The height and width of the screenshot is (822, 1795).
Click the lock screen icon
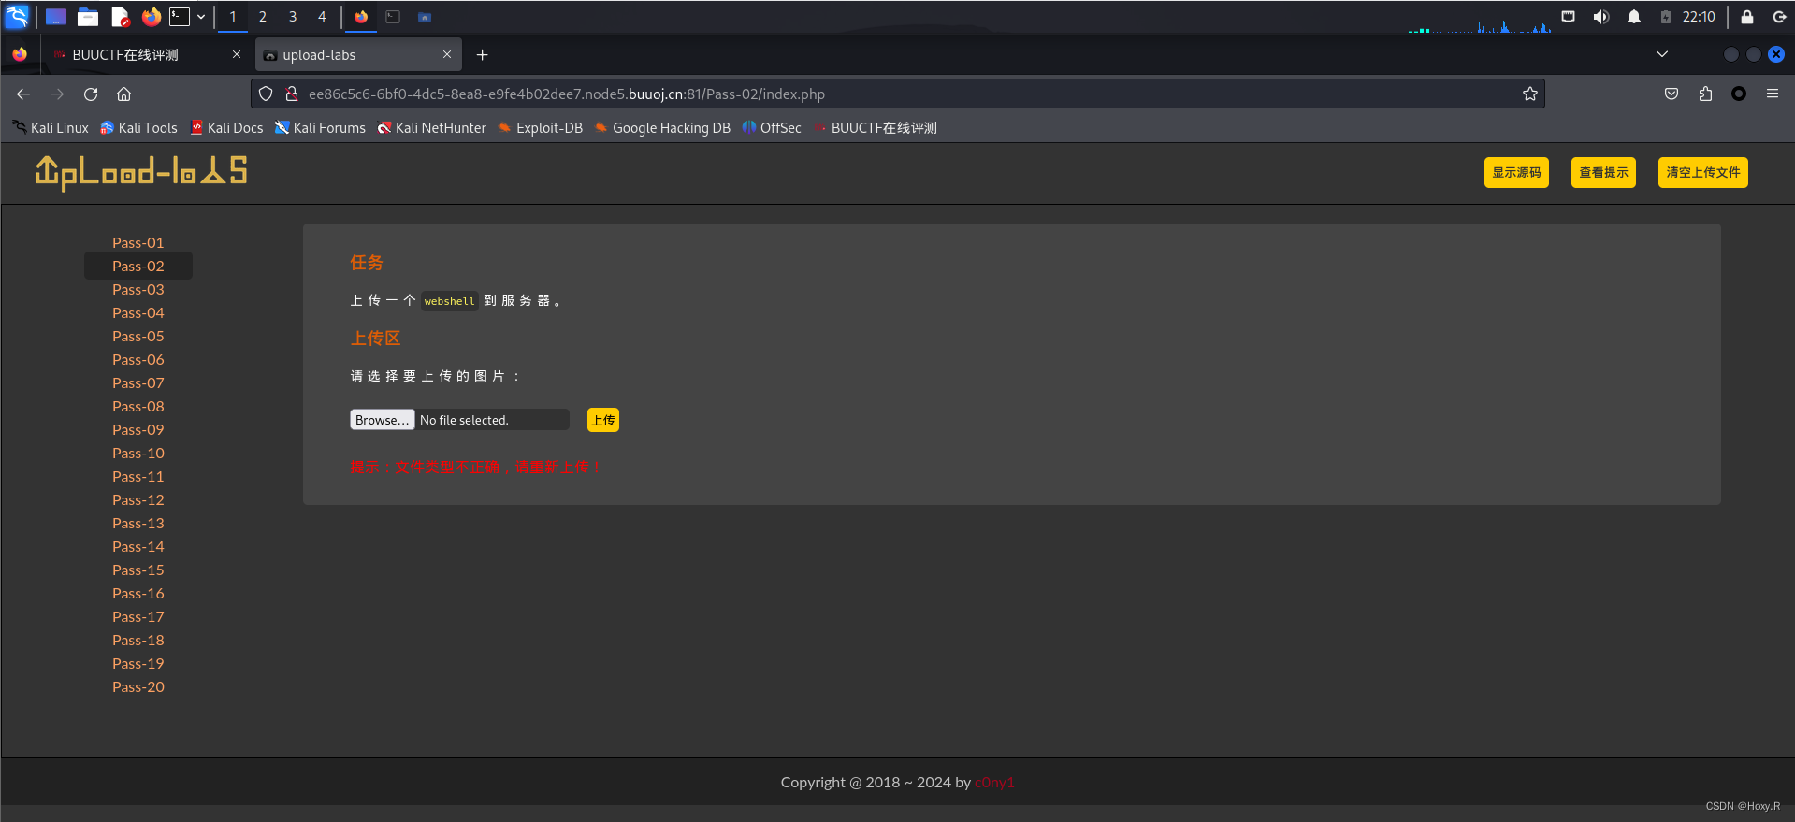[1746, 17]
